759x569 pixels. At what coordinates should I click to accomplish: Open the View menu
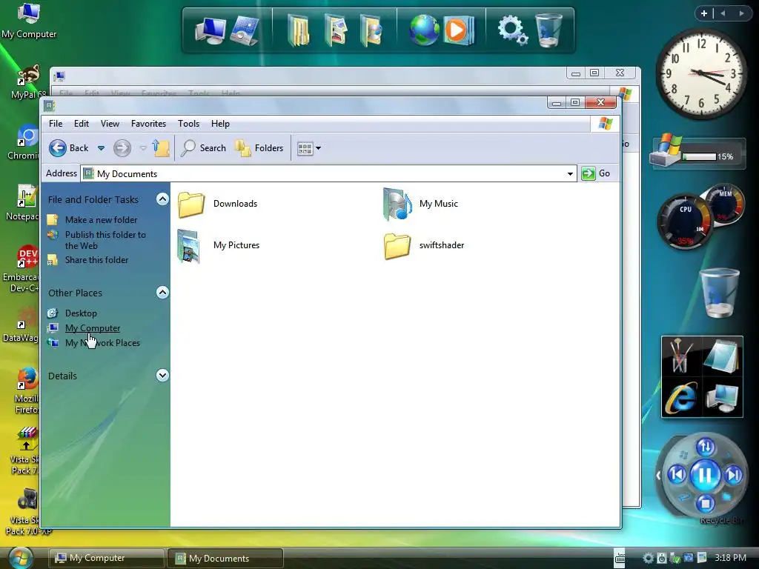pyautogui.click(x=110, y=124)
